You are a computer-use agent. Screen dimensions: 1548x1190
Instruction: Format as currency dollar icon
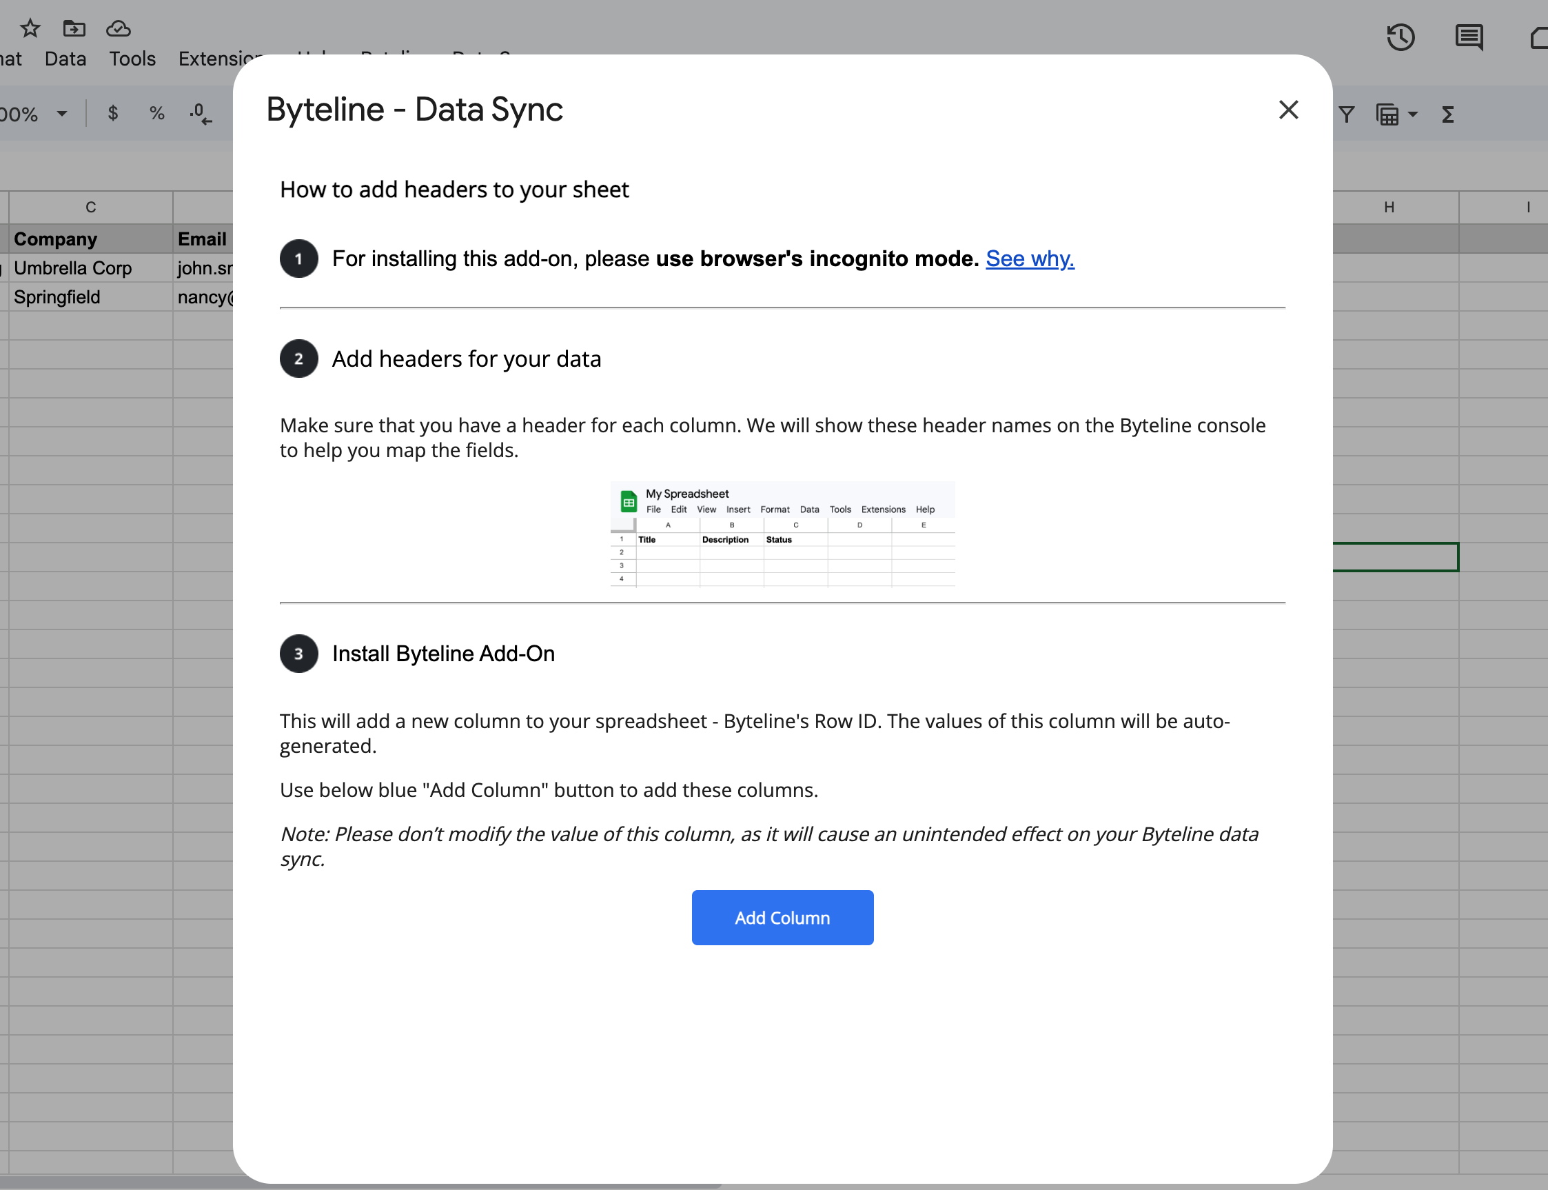click(112, 113)
